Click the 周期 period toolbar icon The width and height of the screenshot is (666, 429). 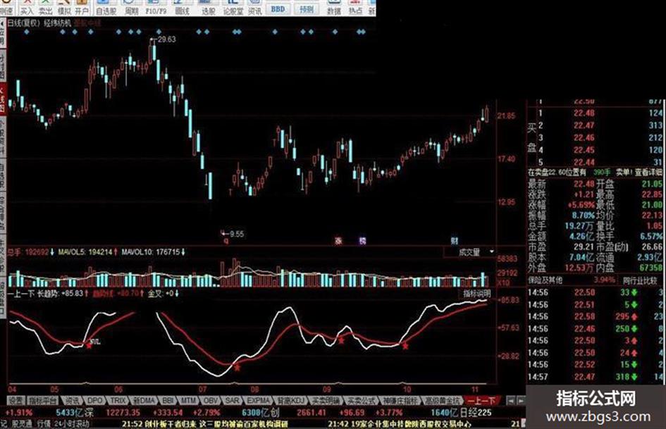[x=131, y=8]
